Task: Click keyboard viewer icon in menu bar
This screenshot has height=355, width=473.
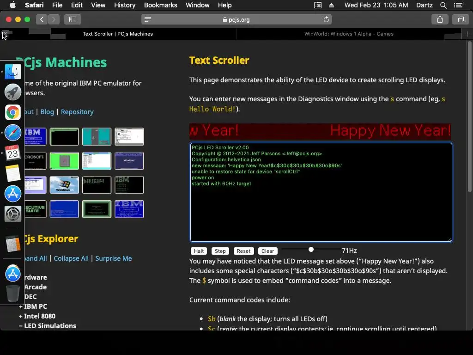Action: pyautogui.click(x=318, y=5)
